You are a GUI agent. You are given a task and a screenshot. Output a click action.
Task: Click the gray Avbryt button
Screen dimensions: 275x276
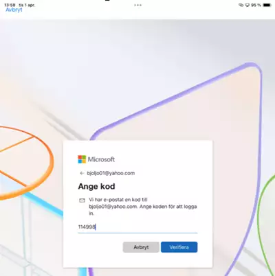pyautogui.click(x=141, y=247)
